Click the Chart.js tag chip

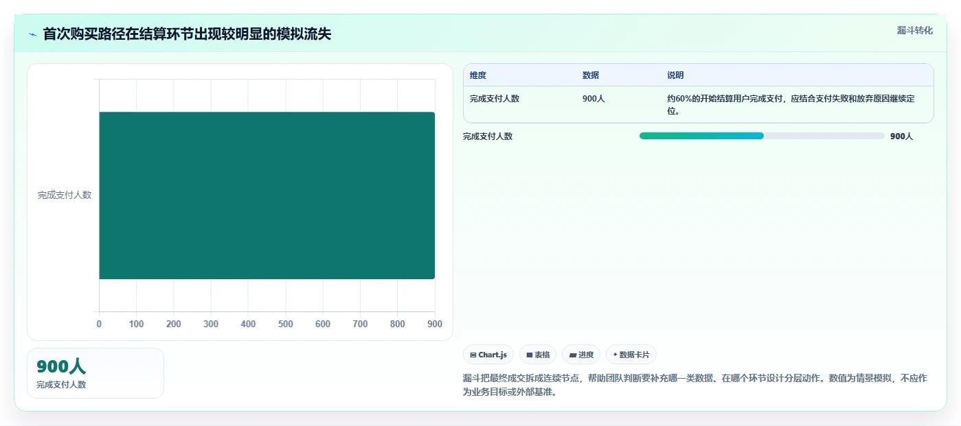pyautogui.click(x=488, y=355)
